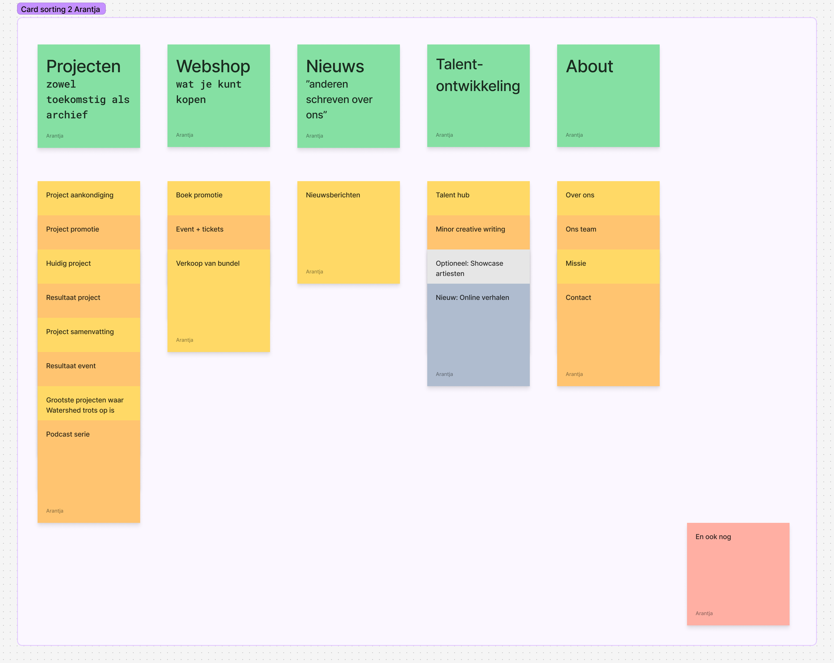Screen dimensions: 834x663
Task: Click the Nieuws header sticky note
Action: (348, 95)
